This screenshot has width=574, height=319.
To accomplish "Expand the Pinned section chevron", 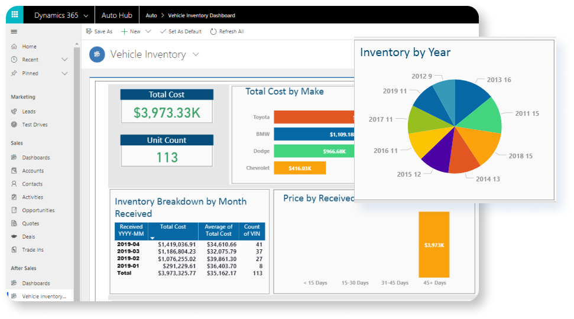I will coord(65,73).
